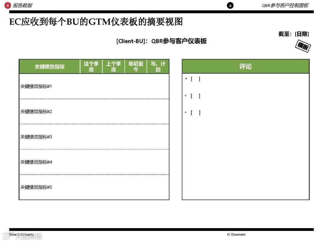Select row 关键绩效指标#4

(94, 162)
